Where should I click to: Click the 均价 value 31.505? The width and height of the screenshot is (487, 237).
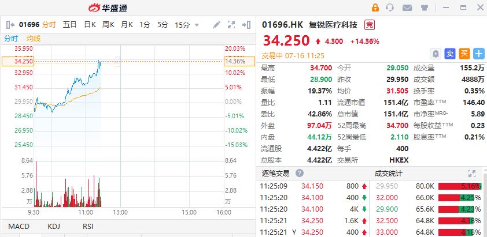397,91
